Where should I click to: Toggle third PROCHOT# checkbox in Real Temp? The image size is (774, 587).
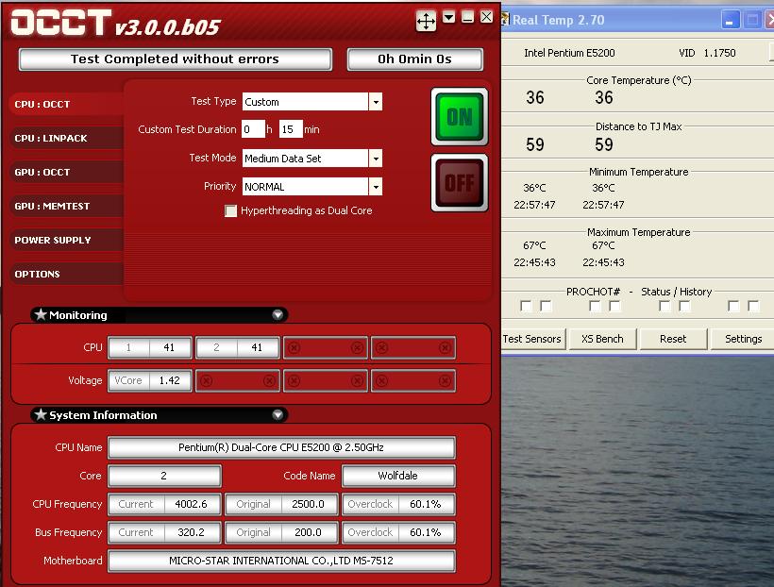(x=596, y=306)
